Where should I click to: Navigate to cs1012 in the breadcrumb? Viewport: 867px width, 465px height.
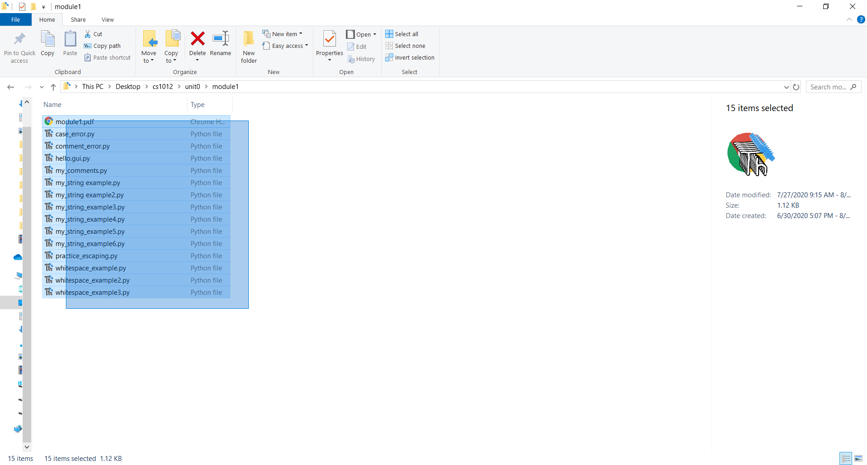163,87
